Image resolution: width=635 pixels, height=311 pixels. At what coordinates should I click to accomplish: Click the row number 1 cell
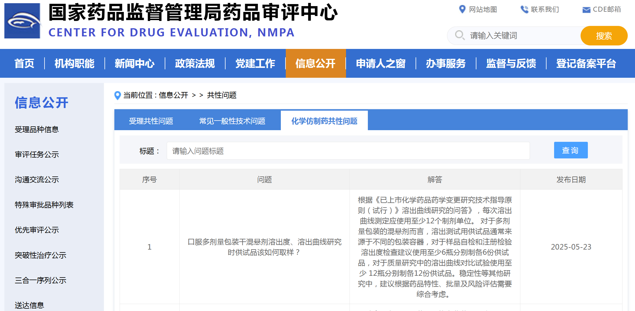click(x=150, y=247)
